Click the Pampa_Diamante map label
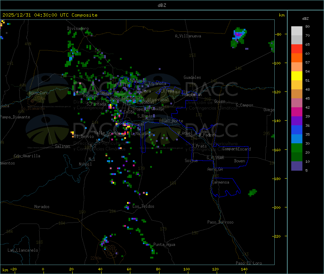Screen dimensions: 324x274 pyautogui.click(x=15, y=117)
